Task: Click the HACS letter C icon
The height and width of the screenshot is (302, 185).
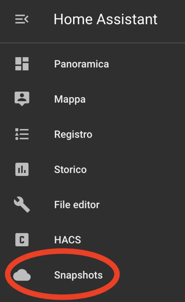Action: (x=22, y=240)
